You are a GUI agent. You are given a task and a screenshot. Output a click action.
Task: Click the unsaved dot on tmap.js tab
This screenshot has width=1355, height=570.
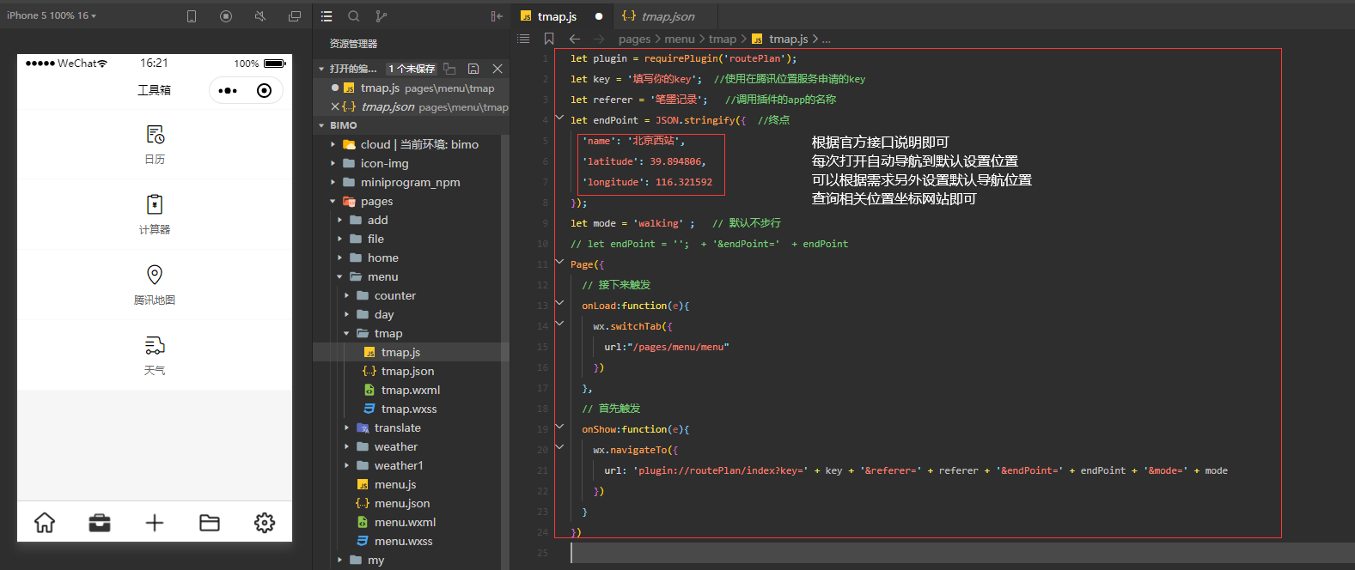[599, 16]
